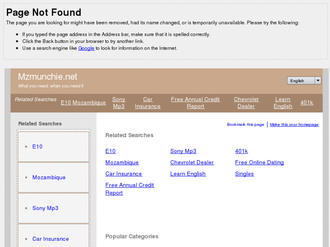Image resolution: width=330 pixels, height=247 pixels.
Task: Open Mzmunchie.net site title
Action: coord(48,77)
